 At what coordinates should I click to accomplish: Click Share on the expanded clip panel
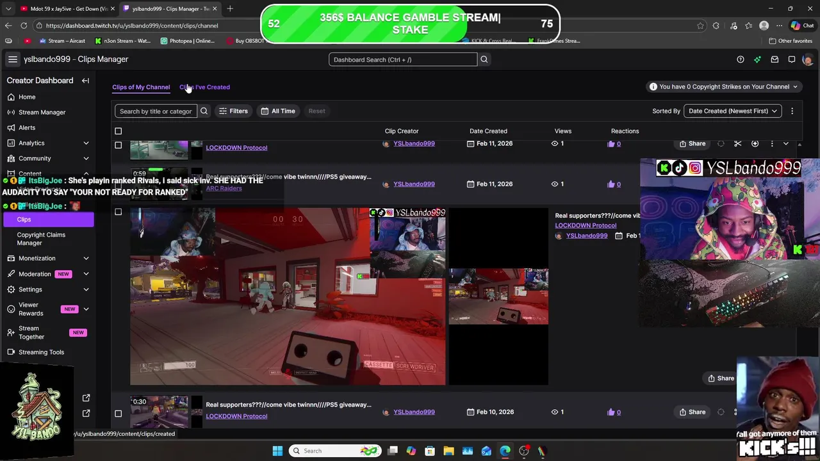point(721,378)
